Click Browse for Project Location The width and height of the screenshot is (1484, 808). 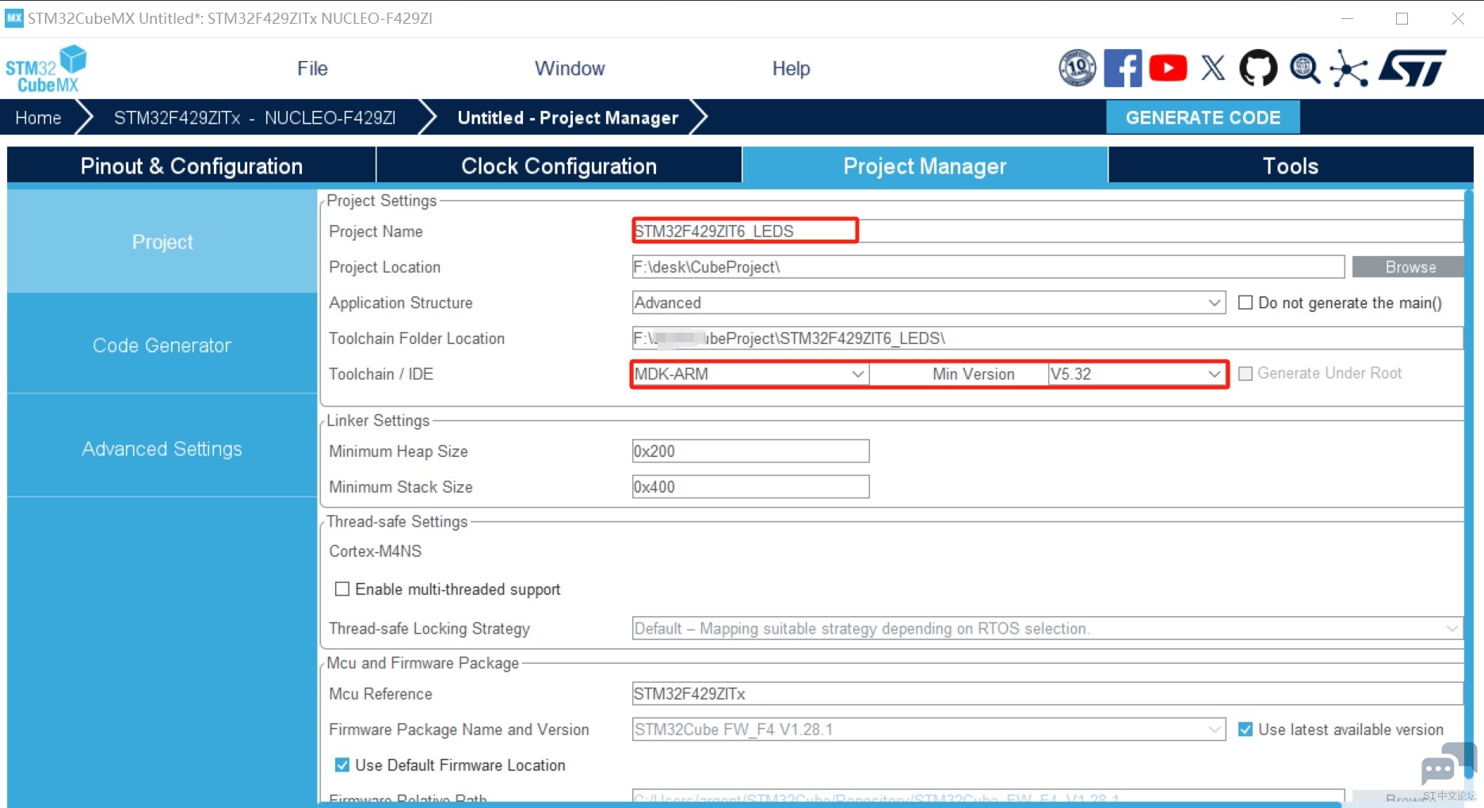(1410, 267)
